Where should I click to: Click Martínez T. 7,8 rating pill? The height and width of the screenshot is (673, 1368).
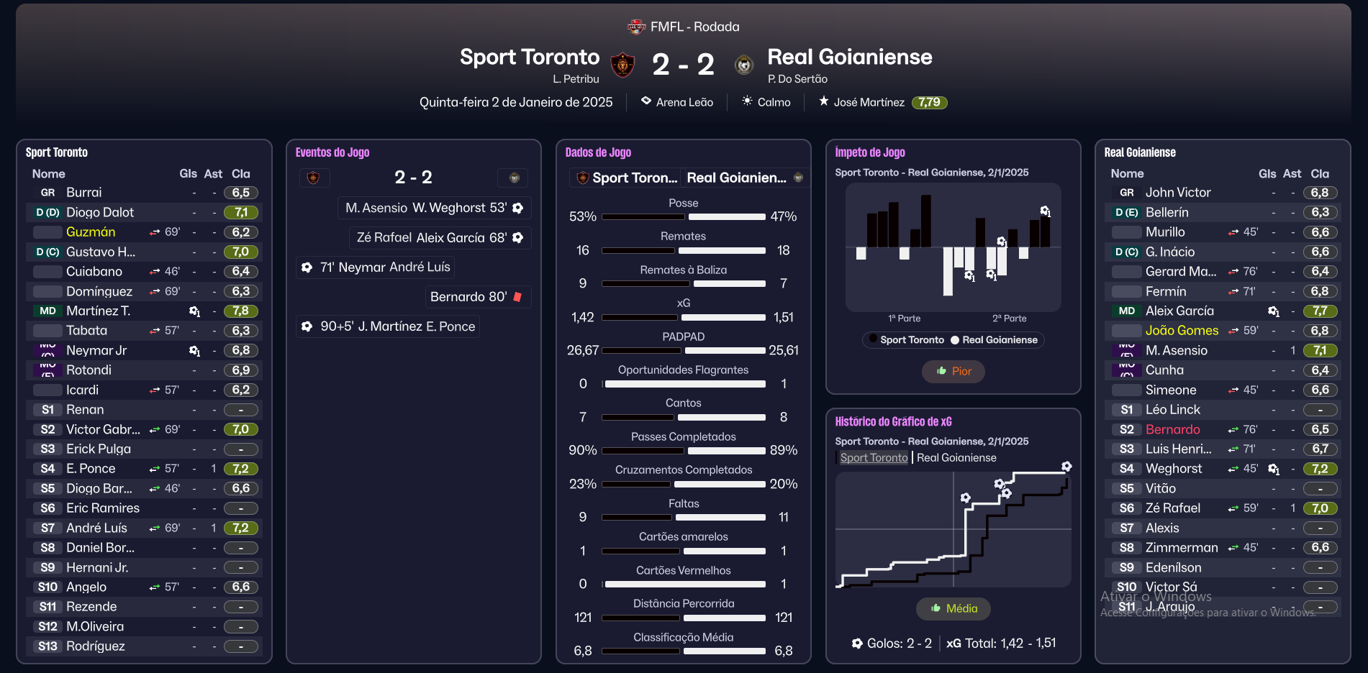[240, 311]
